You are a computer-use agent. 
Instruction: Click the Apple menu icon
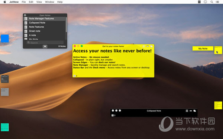point(5,2)
